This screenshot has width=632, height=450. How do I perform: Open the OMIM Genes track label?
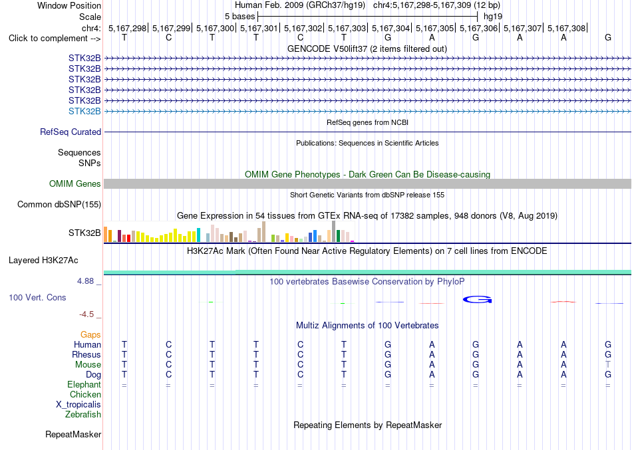pos(75,183)
